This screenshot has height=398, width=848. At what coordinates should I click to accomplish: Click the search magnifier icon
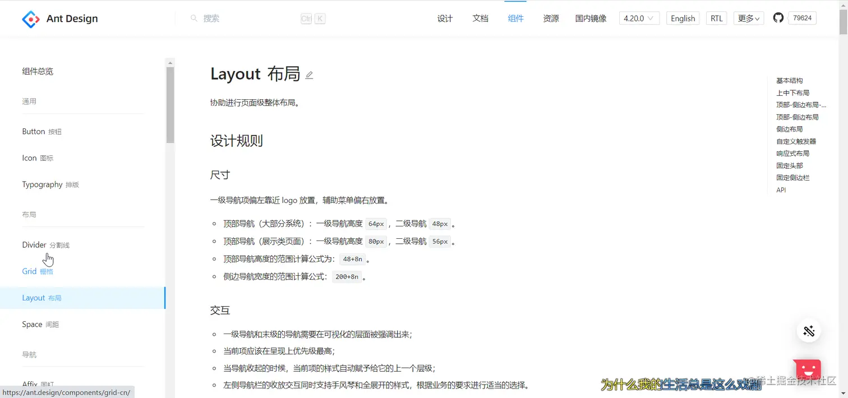click(194, 18)
